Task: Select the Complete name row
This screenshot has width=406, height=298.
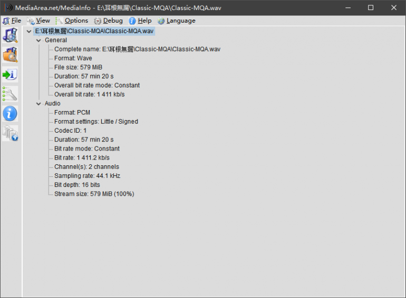Action: click(137, 49)
